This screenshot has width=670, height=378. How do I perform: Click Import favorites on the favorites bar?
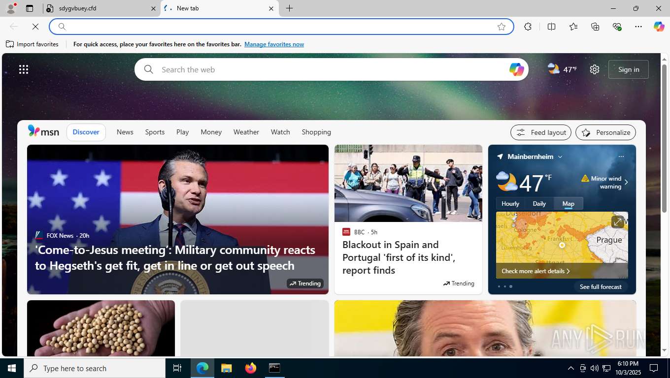[33, 44]
